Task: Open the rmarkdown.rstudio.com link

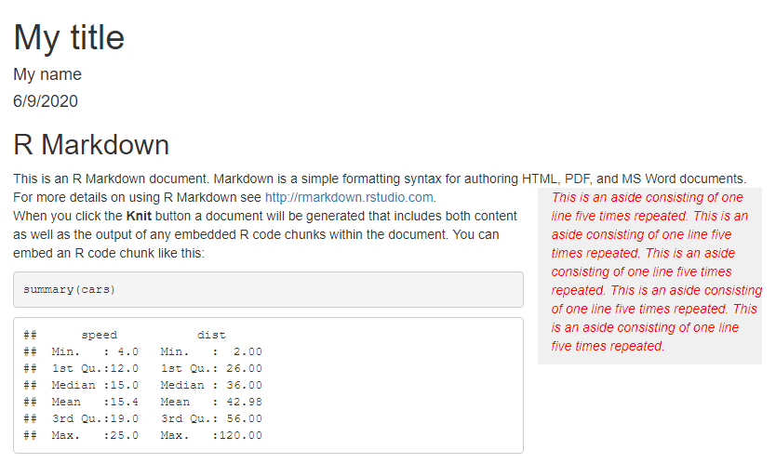Action: [x=349, y=197]
